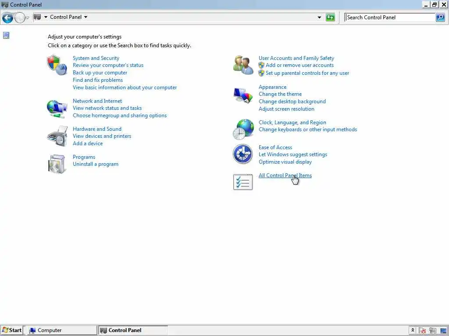Viewport: 449px width, 336px height.
Task: Click Let Windows suggest settings
Action: pos(292,154)
